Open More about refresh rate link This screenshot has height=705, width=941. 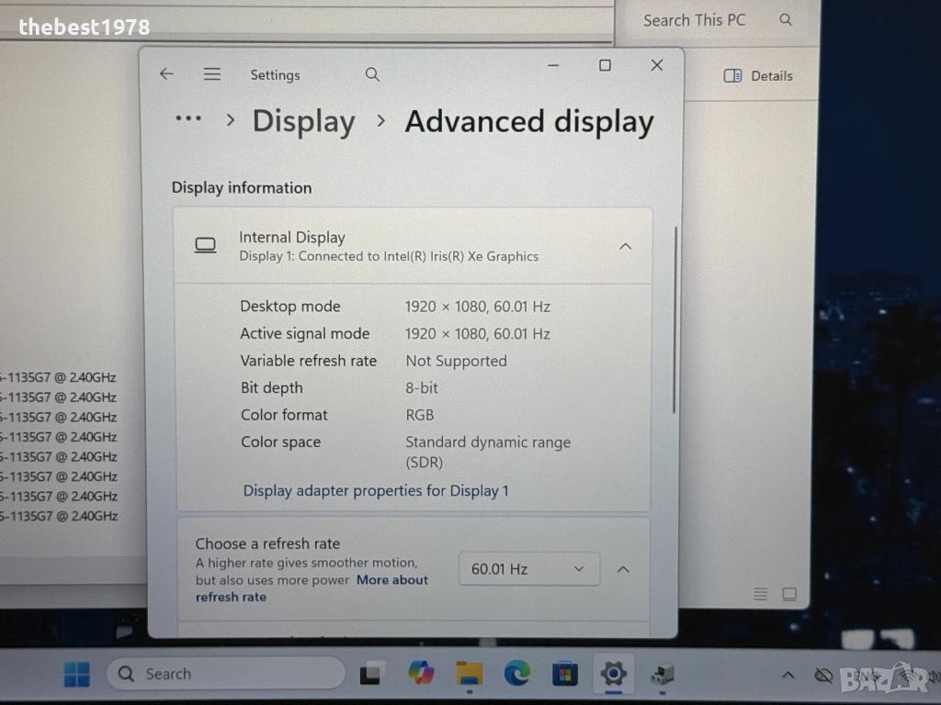point(392,580)
